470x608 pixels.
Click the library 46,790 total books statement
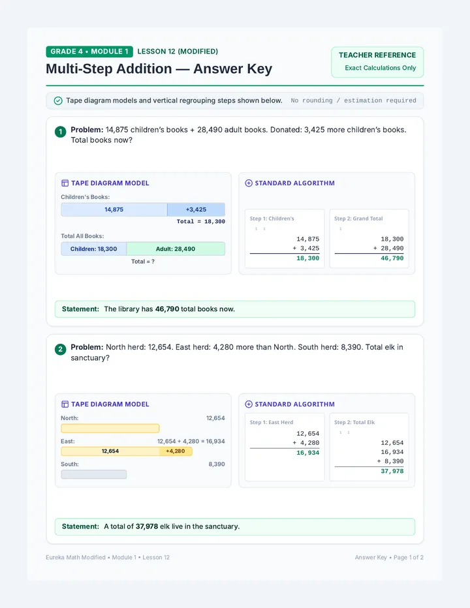pyautogui.click(x=235, y=309)
